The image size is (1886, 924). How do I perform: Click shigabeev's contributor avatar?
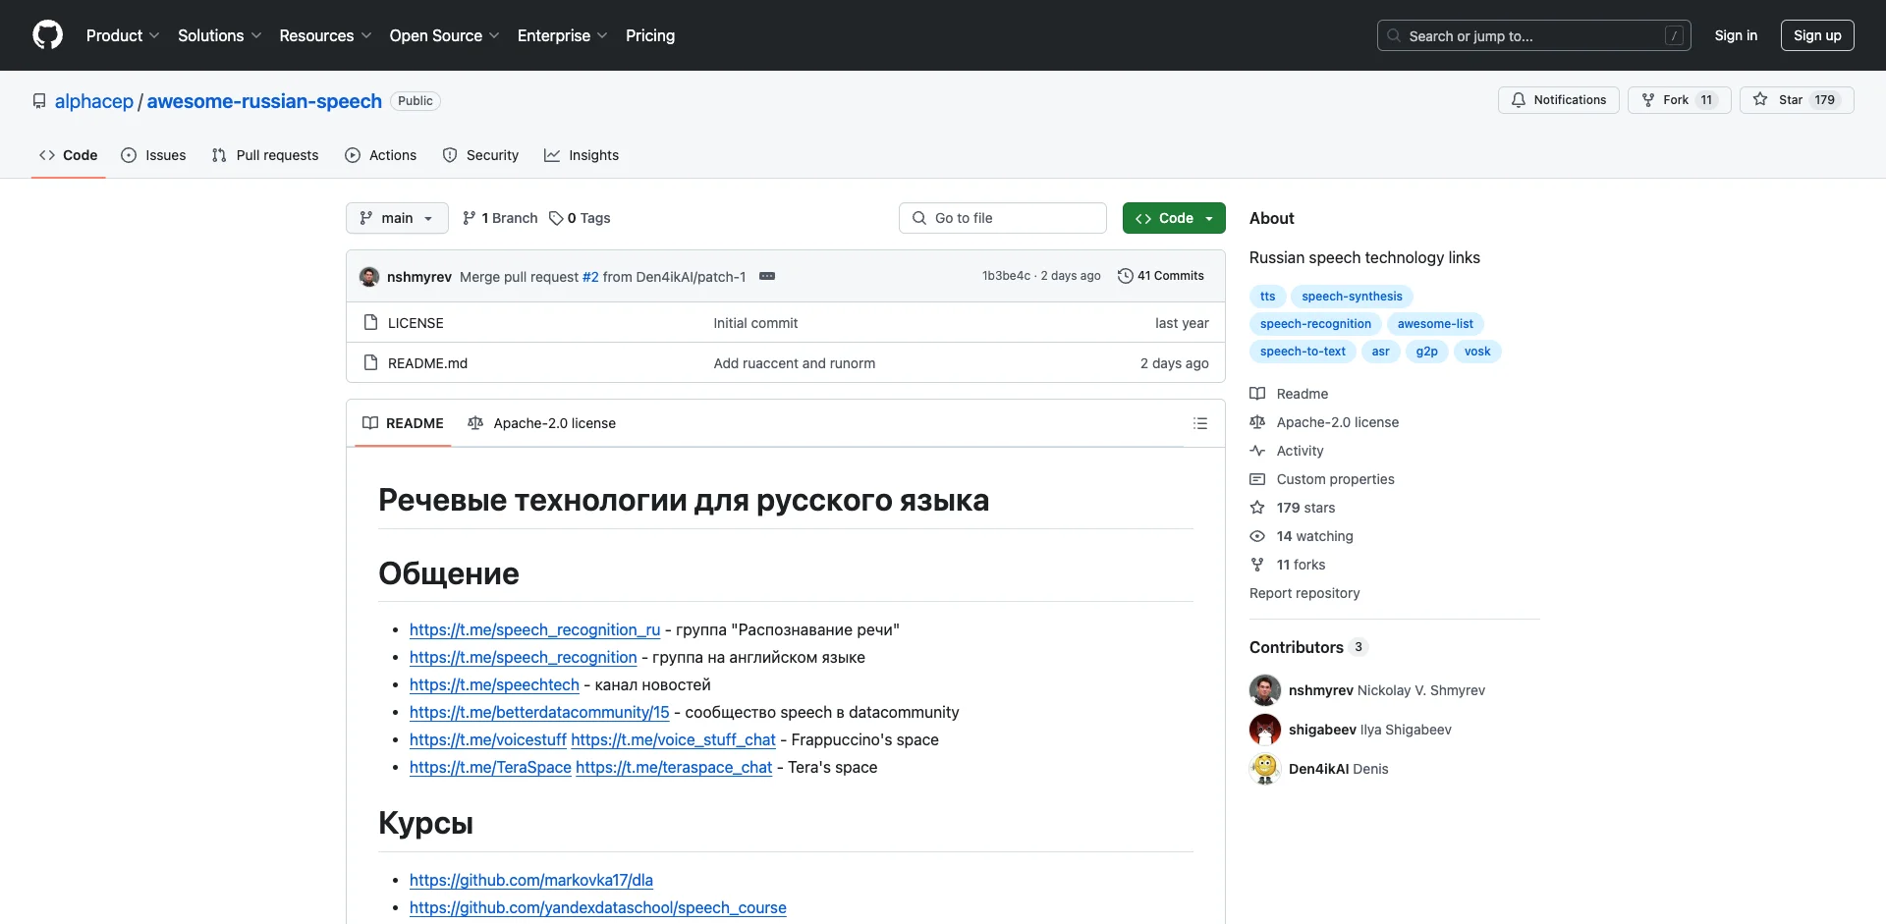tap(1265, 730)
